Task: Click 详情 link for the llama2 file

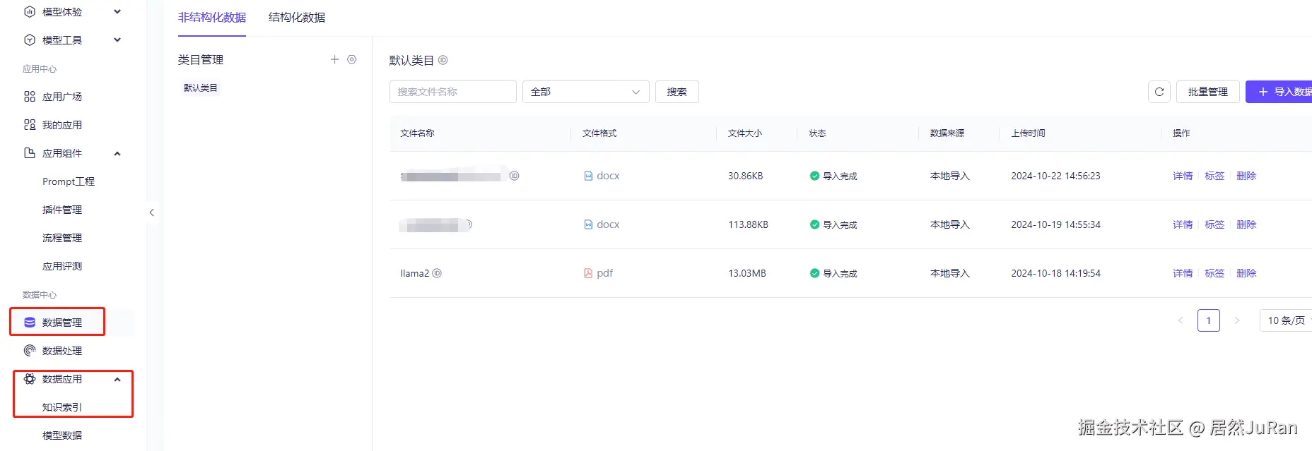Action: point(1182,273)
